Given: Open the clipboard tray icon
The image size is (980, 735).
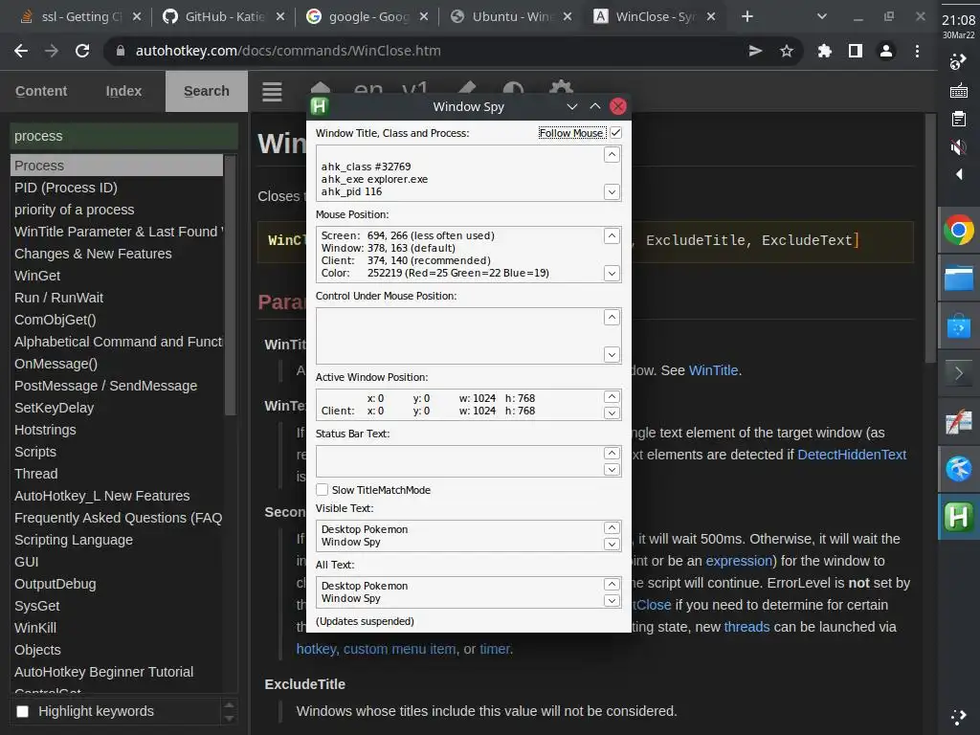Looking at the screenshot, I should click(958, 119).
